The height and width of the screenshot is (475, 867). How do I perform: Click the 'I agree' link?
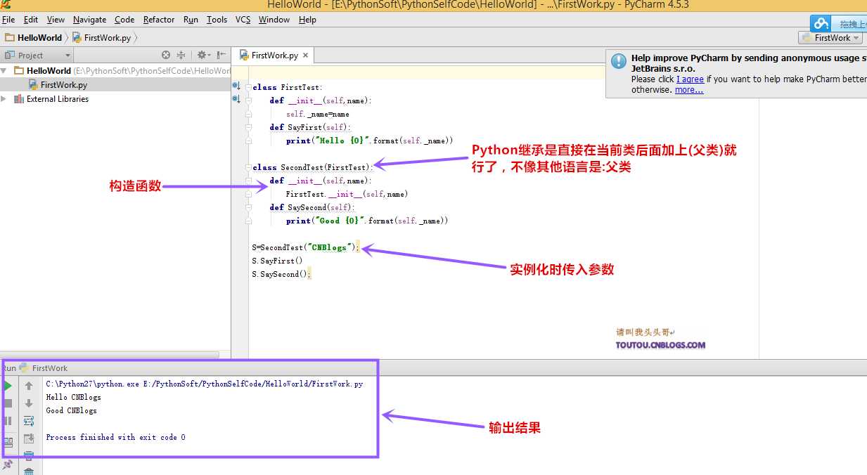(x=690, y=79)
